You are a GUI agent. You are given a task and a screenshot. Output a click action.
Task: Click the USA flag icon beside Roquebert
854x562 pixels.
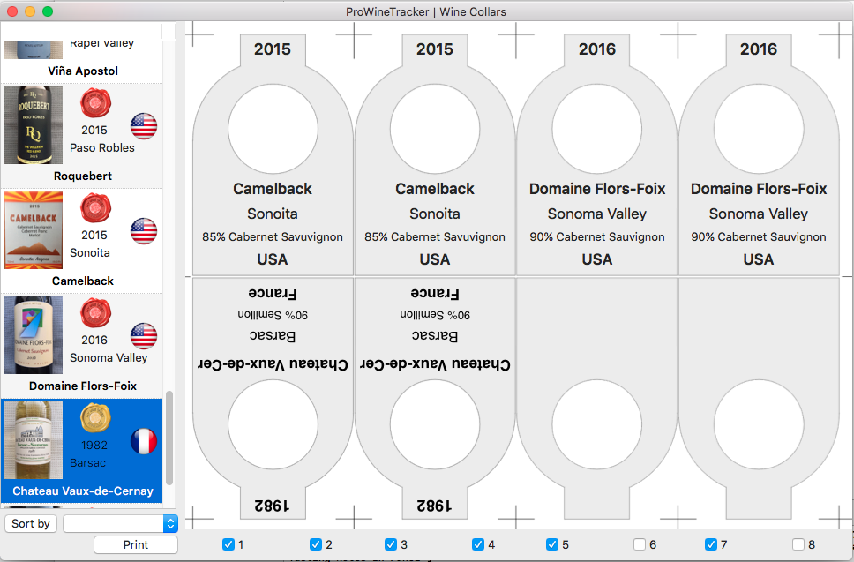(144, 127)
